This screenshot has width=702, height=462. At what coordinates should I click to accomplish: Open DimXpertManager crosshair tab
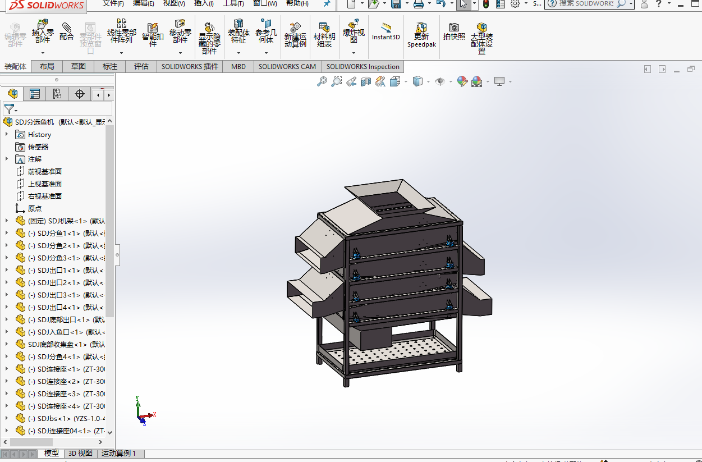click(x=79, y=94)
